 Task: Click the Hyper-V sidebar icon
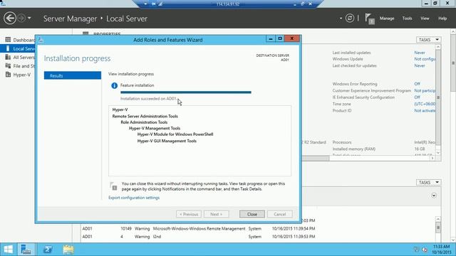click(x=8, y=75)
